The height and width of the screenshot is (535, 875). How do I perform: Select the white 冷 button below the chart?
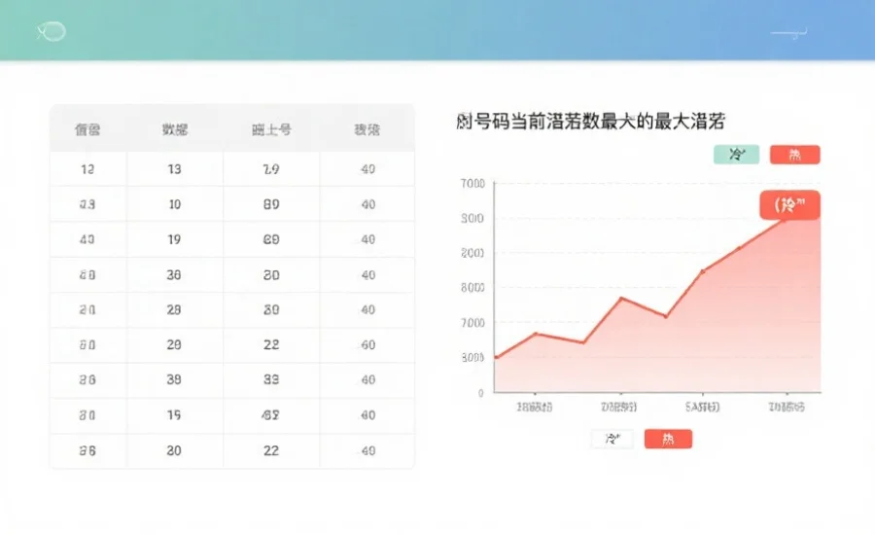612,439
